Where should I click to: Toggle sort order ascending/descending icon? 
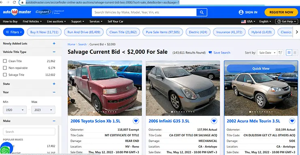tap(281, 53)
